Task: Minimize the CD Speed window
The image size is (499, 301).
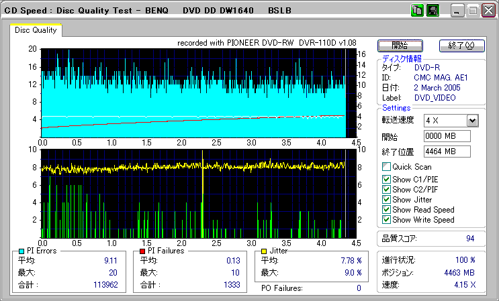Action: tap(457, 11)
